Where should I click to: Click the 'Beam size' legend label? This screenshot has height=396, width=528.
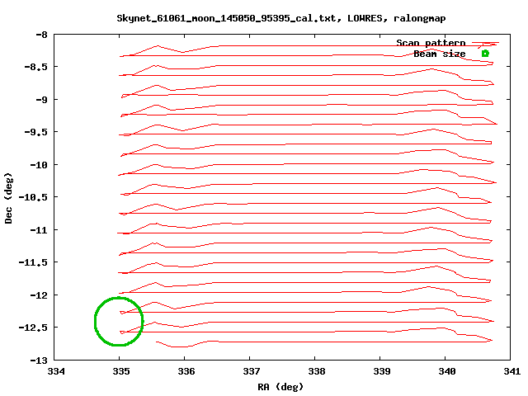coord(440,54)
